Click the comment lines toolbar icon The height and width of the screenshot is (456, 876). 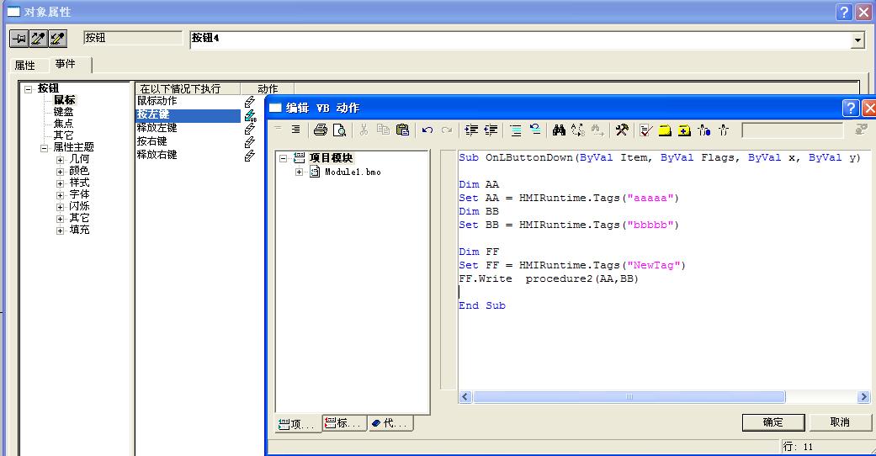point(516,130)
